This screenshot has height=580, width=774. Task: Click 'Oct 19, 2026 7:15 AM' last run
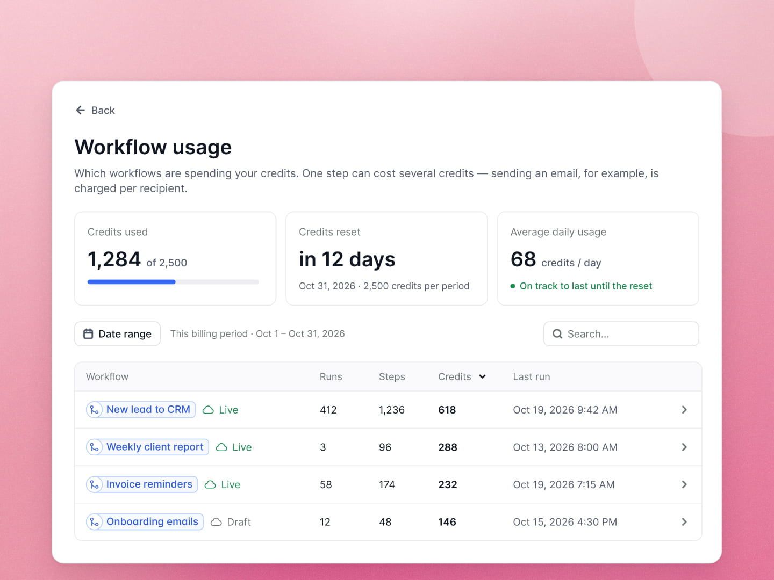pyautogui.click(x=564, y=484)
